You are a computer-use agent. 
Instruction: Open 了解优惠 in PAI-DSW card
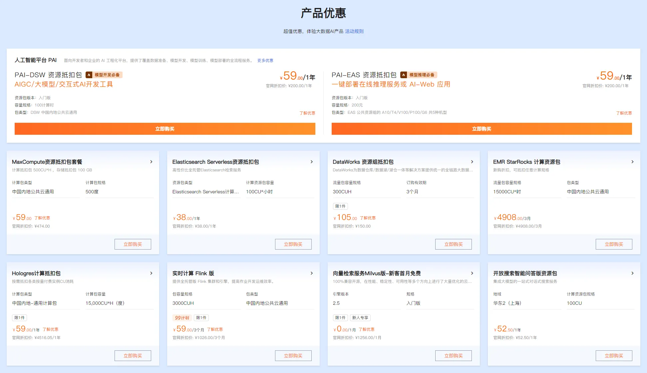coord(307,113)
